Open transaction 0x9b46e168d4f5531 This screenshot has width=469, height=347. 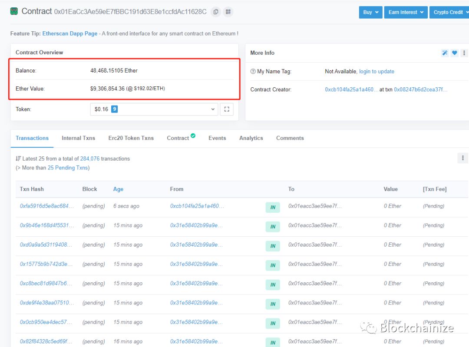coord(46,225)
